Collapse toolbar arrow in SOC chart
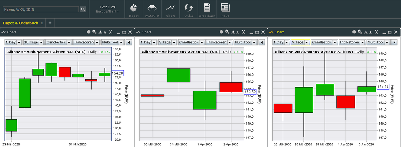 (129, 42)
